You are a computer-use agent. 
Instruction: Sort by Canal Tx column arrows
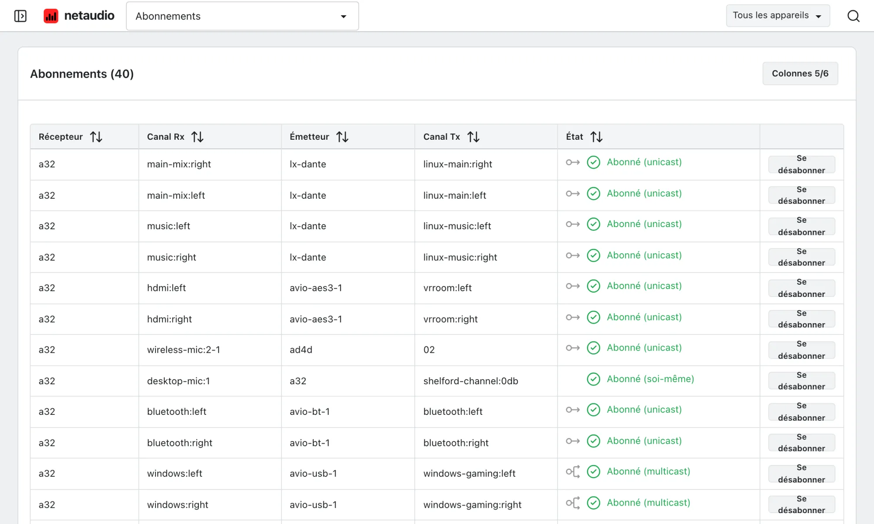coord(473,137)
